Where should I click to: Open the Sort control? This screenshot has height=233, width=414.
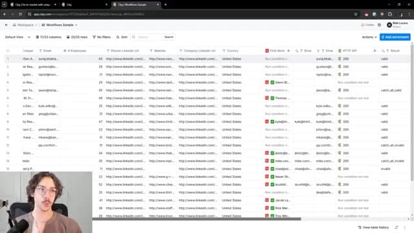point(122,38)
